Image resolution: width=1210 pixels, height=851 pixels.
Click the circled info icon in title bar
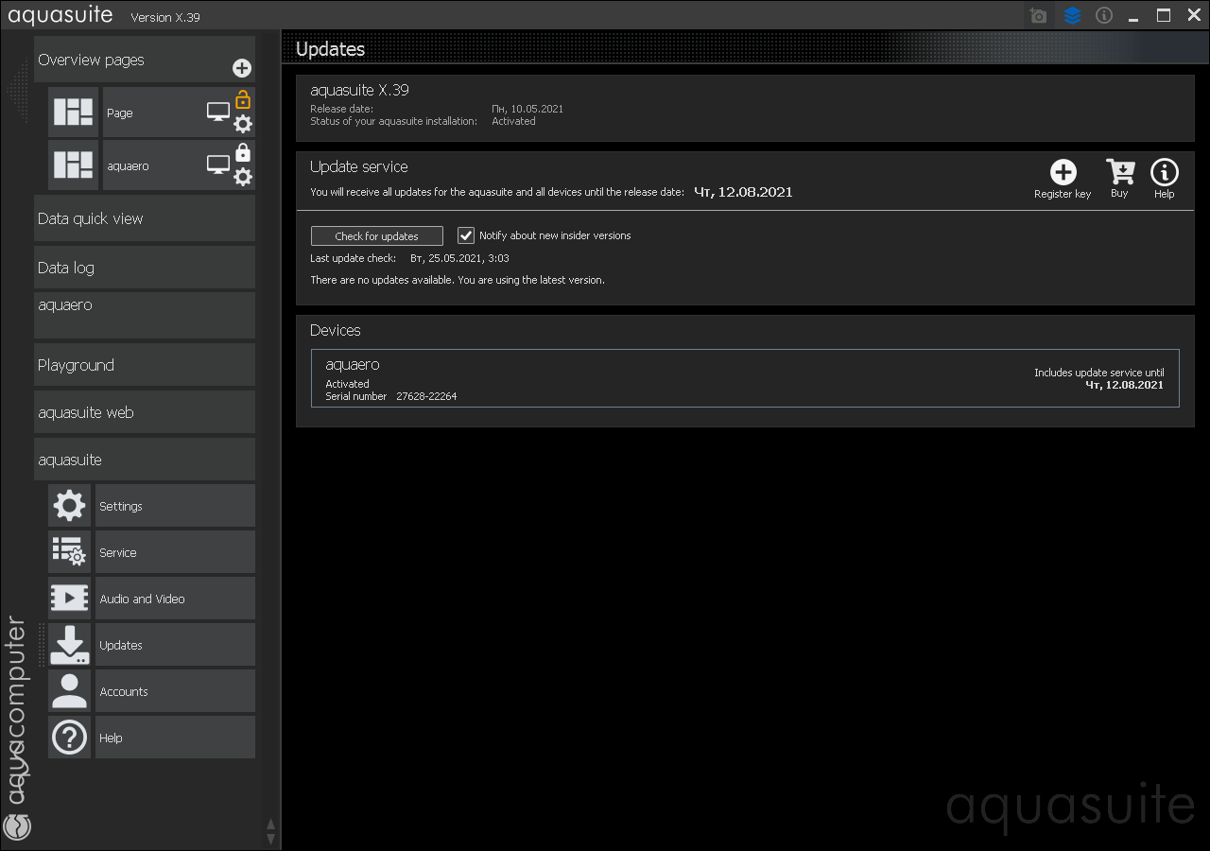click(1104, 16)
